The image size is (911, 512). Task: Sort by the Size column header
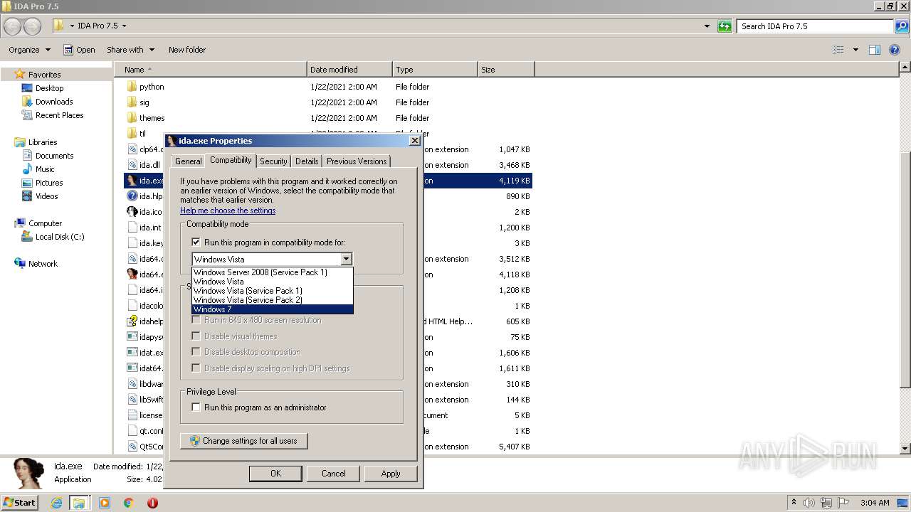click(x=506, y=70)
